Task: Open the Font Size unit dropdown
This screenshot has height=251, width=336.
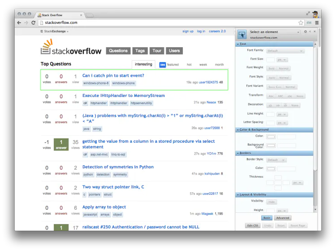Action: pyautogui.click(x=282, y=60)
